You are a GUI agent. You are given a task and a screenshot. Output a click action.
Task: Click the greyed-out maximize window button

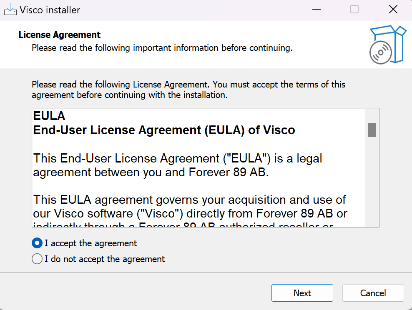pos(354,10)
